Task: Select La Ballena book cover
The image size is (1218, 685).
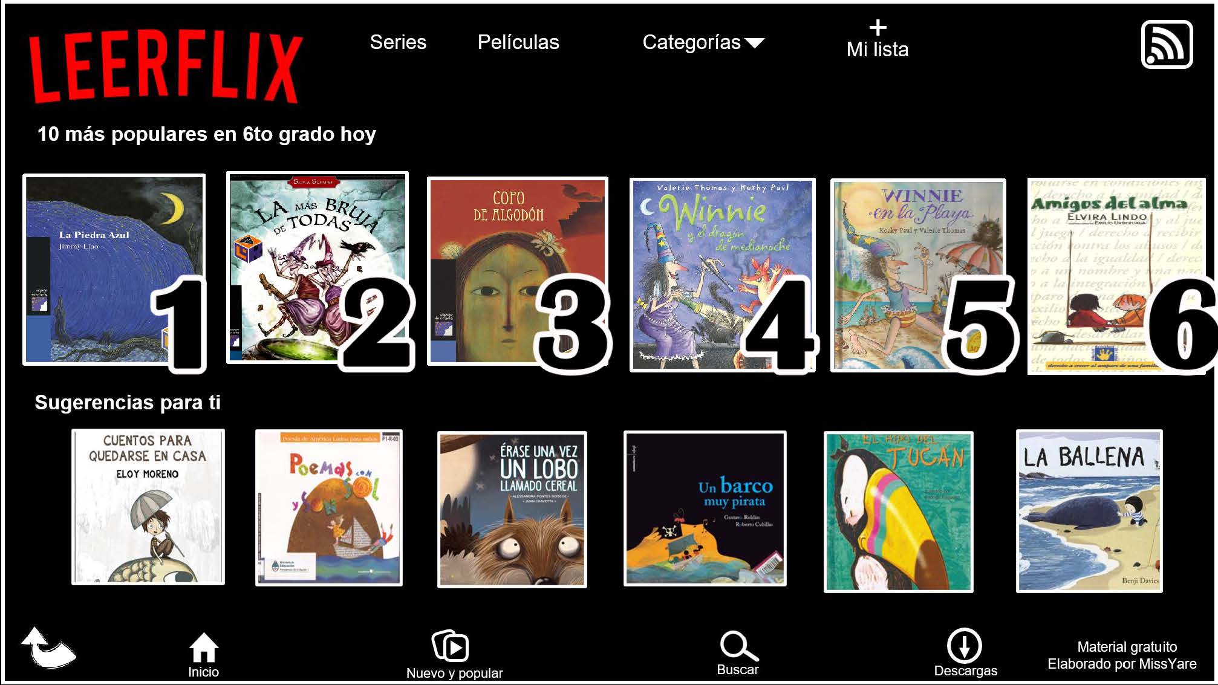Action: (1089, 511)
